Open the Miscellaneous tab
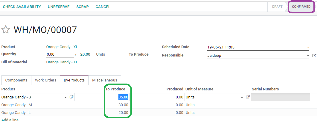Screen dimensions: 317x124 coord(105,80)
